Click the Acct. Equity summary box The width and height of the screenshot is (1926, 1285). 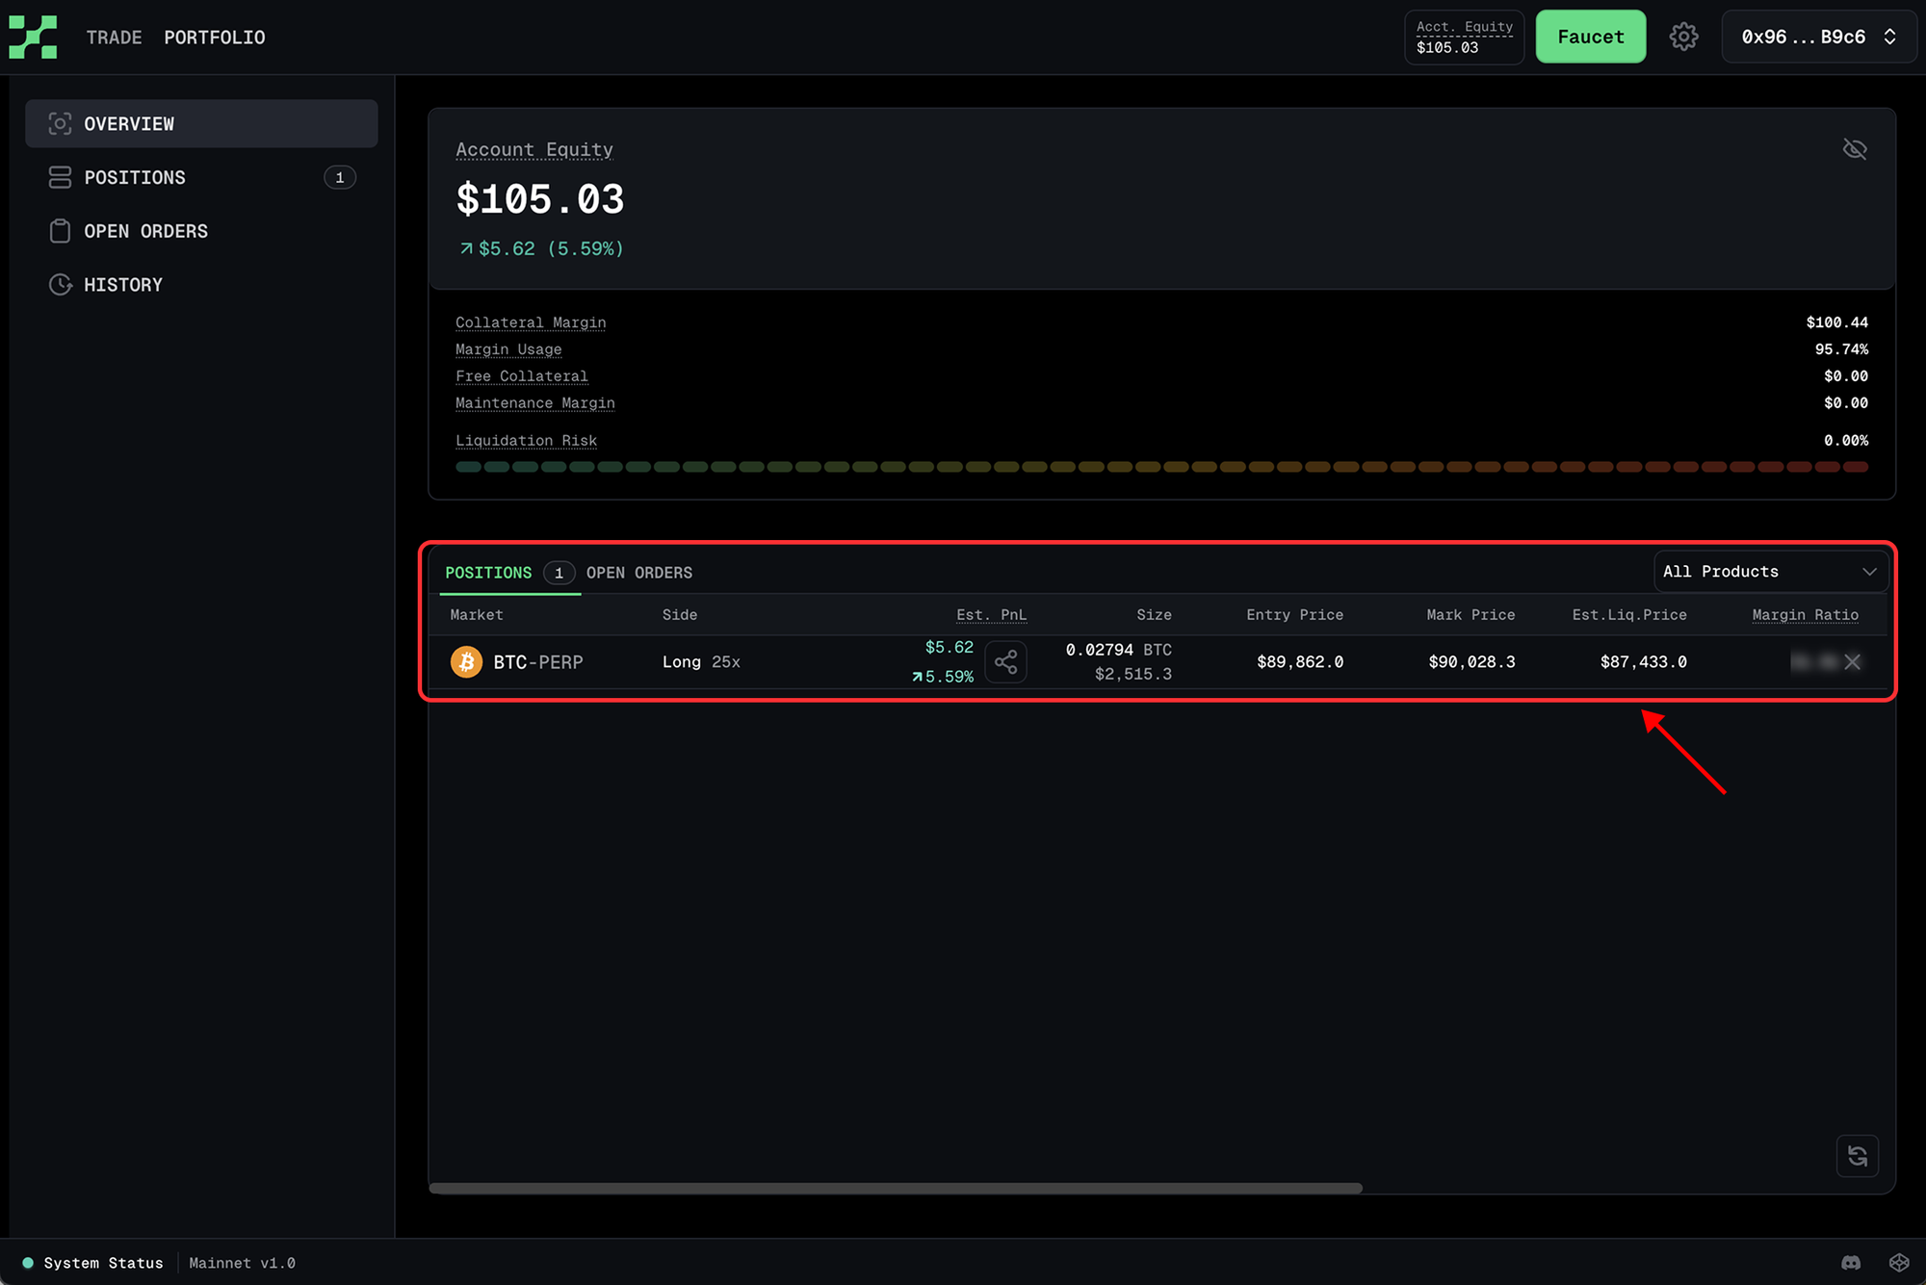(1464, 37)
